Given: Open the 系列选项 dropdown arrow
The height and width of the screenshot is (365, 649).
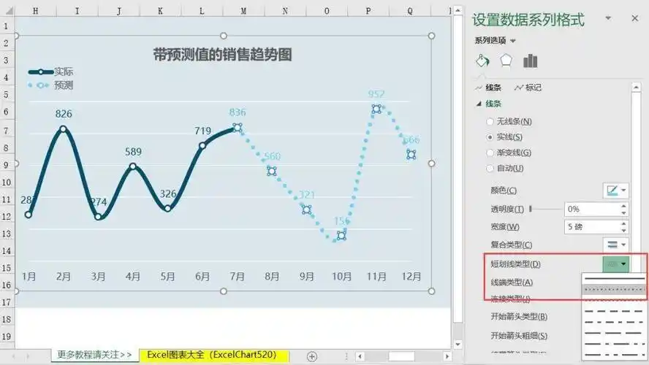Looking at the screenshot, I should tap(513, 41).
